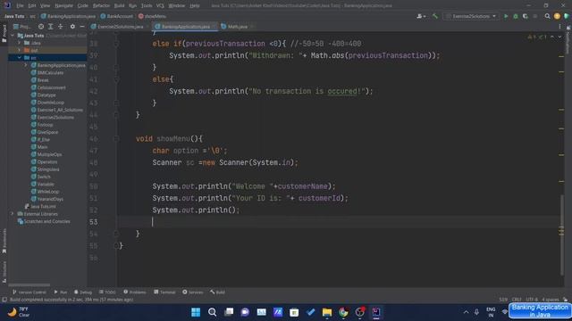
Task: Collapse the src folder in project tree
Action: coord(20,57)
